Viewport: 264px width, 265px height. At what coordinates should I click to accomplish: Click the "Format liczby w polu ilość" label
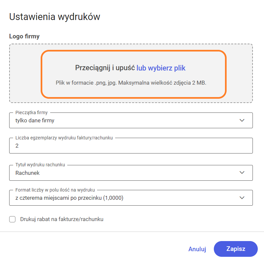coord(55,190)
